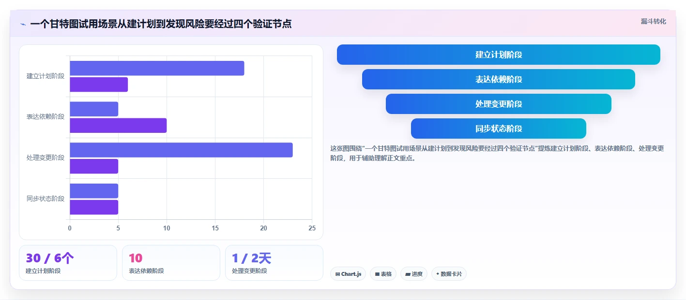This screenshot has height=300, width=686.
Task: Select the 处理变更阶段 funnel bar
Action: pyautogui.click(x=498, y=104)
